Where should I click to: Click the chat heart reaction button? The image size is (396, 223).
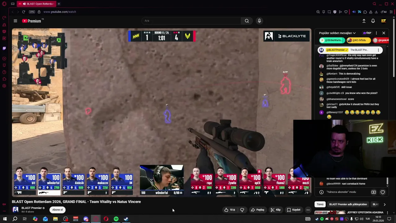383,192
